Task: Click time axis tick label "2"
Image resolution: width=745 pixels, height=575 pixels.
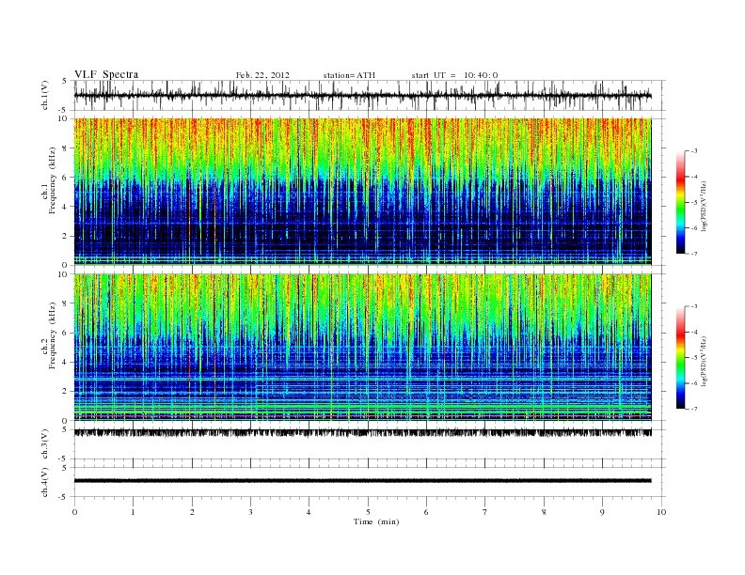Action: [x=192, y=512]
